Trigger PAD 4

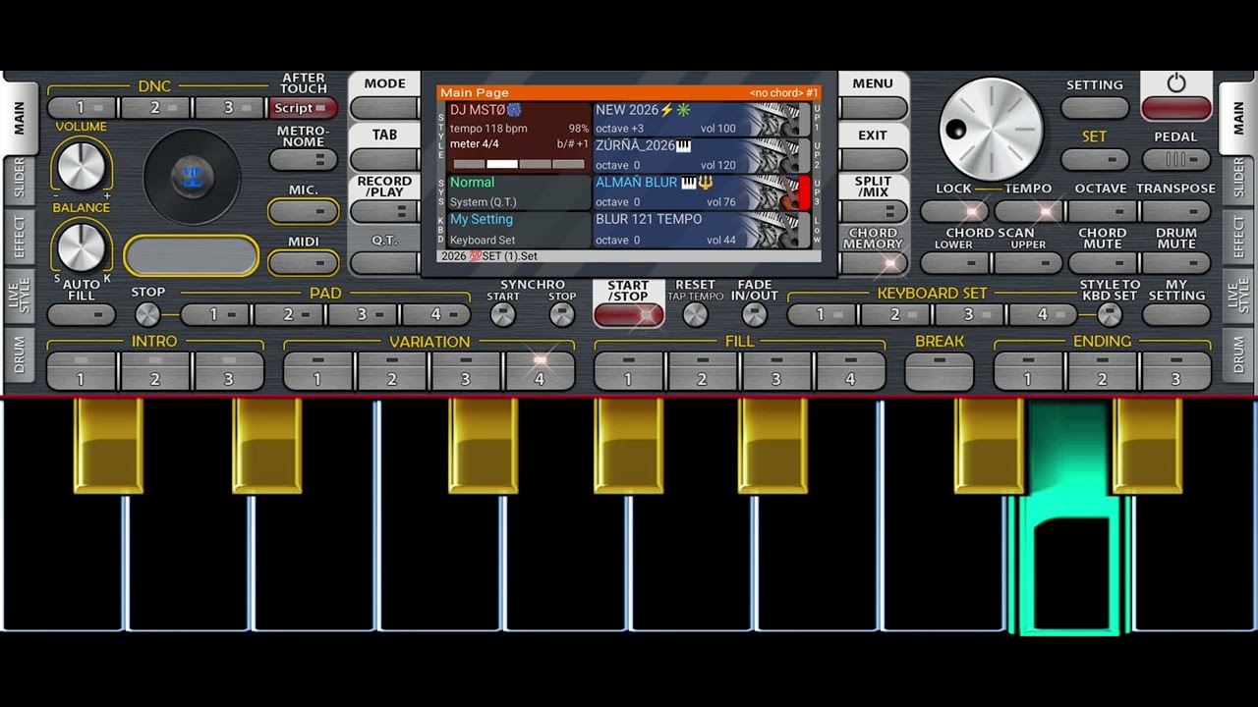click(437, 314)
